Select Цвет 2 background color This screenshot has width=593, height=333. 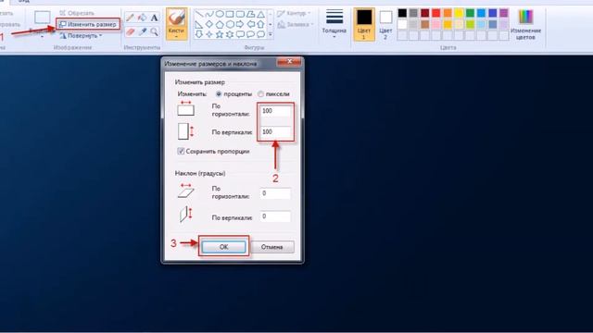(x=385, y=24)
